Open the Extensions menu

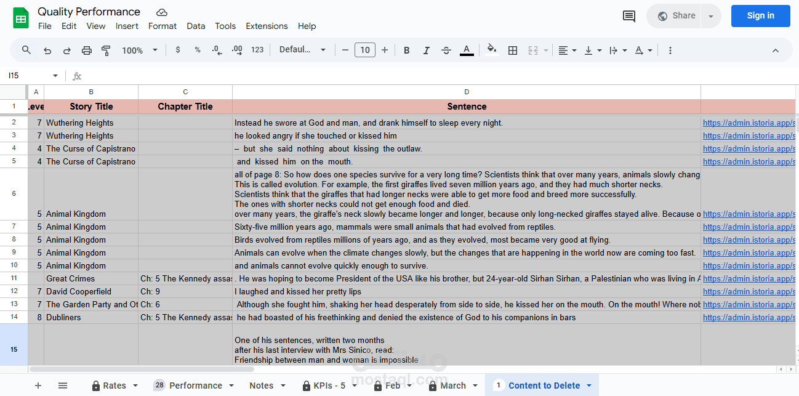(267, 26)
